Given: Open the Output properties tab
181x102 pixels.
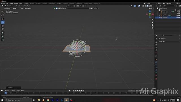Looking at the screenshot, I should pos(156,45).
